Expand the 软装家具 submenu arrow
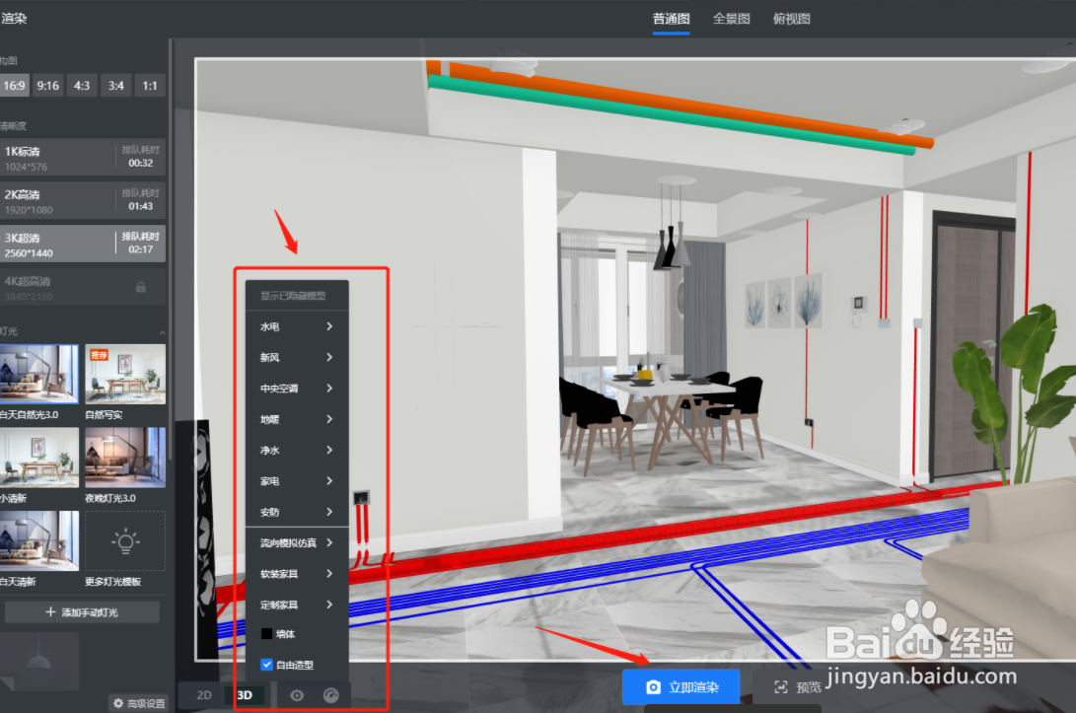Image resolution: width=1076 pixels, height=713 pixels. pos(329,574)
